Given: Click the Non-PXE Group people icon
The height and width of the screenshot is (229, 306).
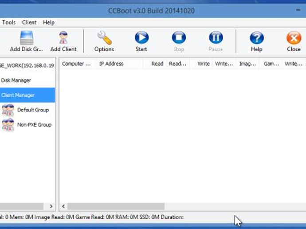Looking at the screenshot, I should [x=8, y=125].
